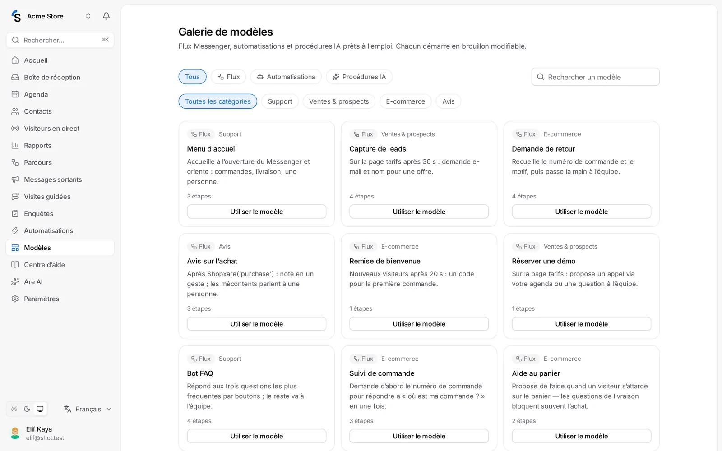Use the Capture de leads template
The image size is (722, 451).
tap(419, 212)
